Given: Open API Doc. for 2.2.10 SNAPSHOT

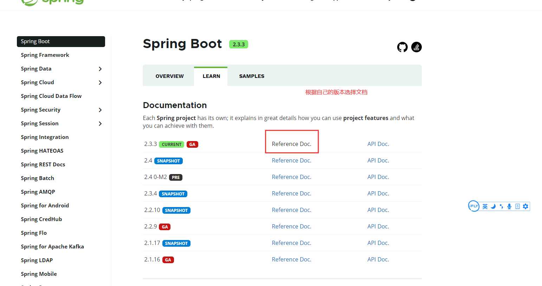Looking at the screenshot, I should pyautogui.click(x=378, y=210).
